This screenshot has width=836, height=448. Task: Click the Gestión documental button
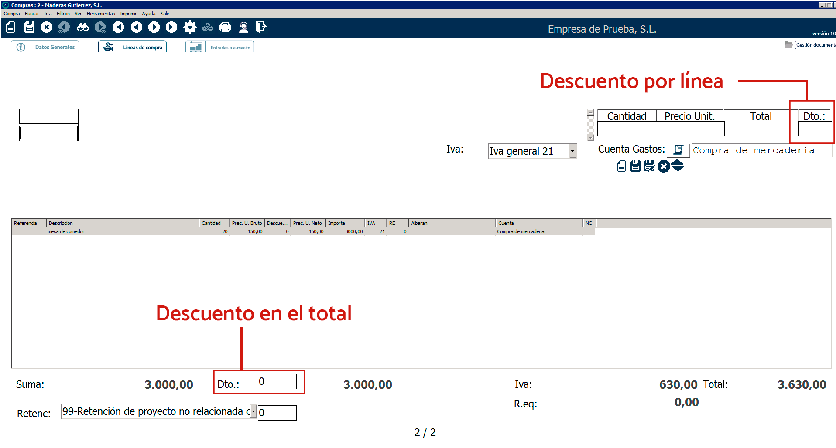coord(815,45)
